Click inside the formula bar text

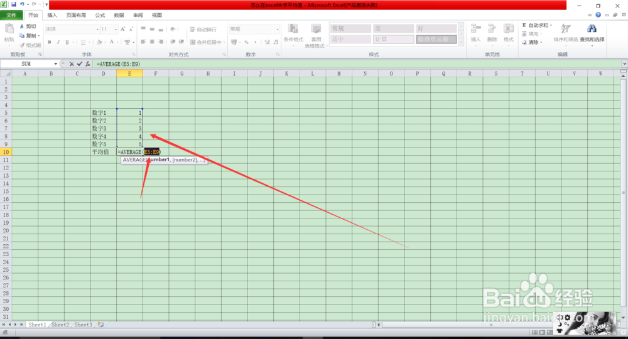(118, 64)
